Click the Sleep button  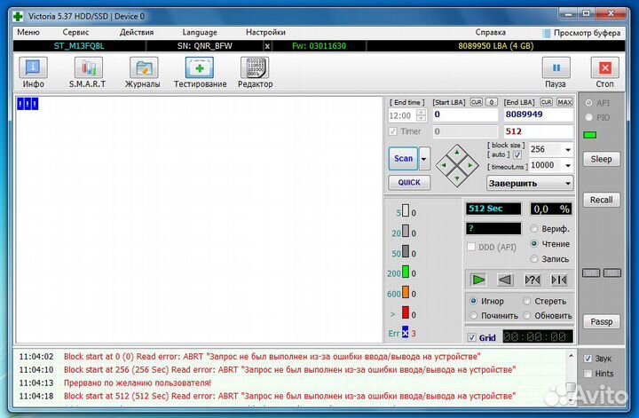[x=601, y=159]
